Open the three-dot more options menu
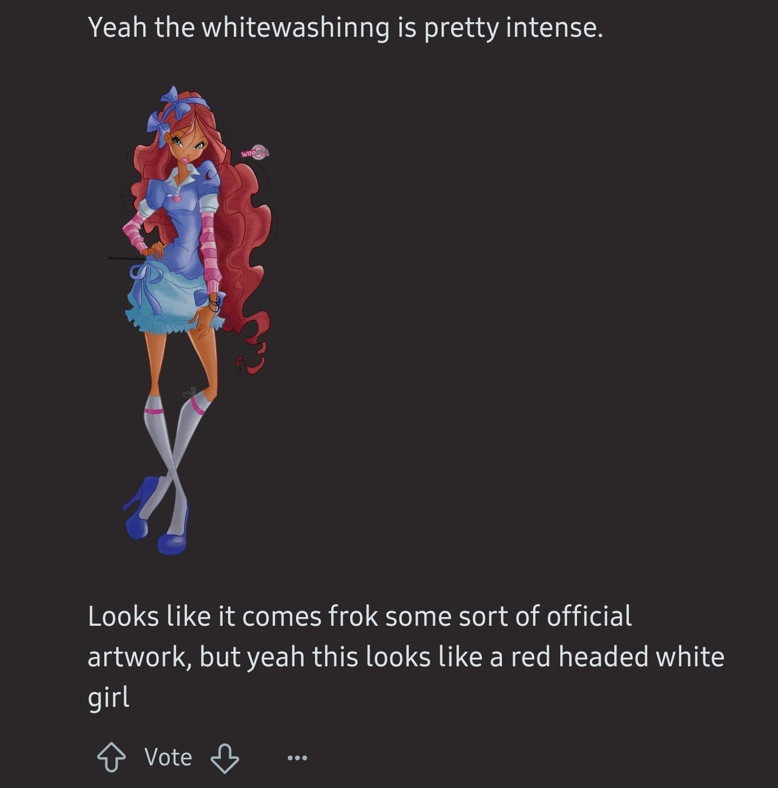 click(298, 758)
